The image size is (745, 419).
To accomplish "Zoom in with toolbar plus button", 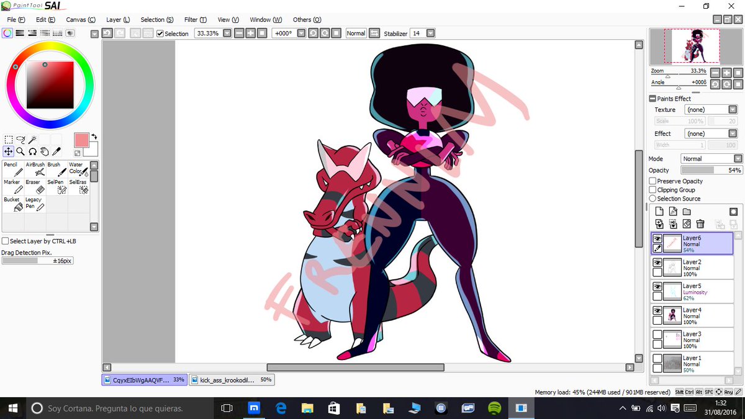I will pos(251,33).
